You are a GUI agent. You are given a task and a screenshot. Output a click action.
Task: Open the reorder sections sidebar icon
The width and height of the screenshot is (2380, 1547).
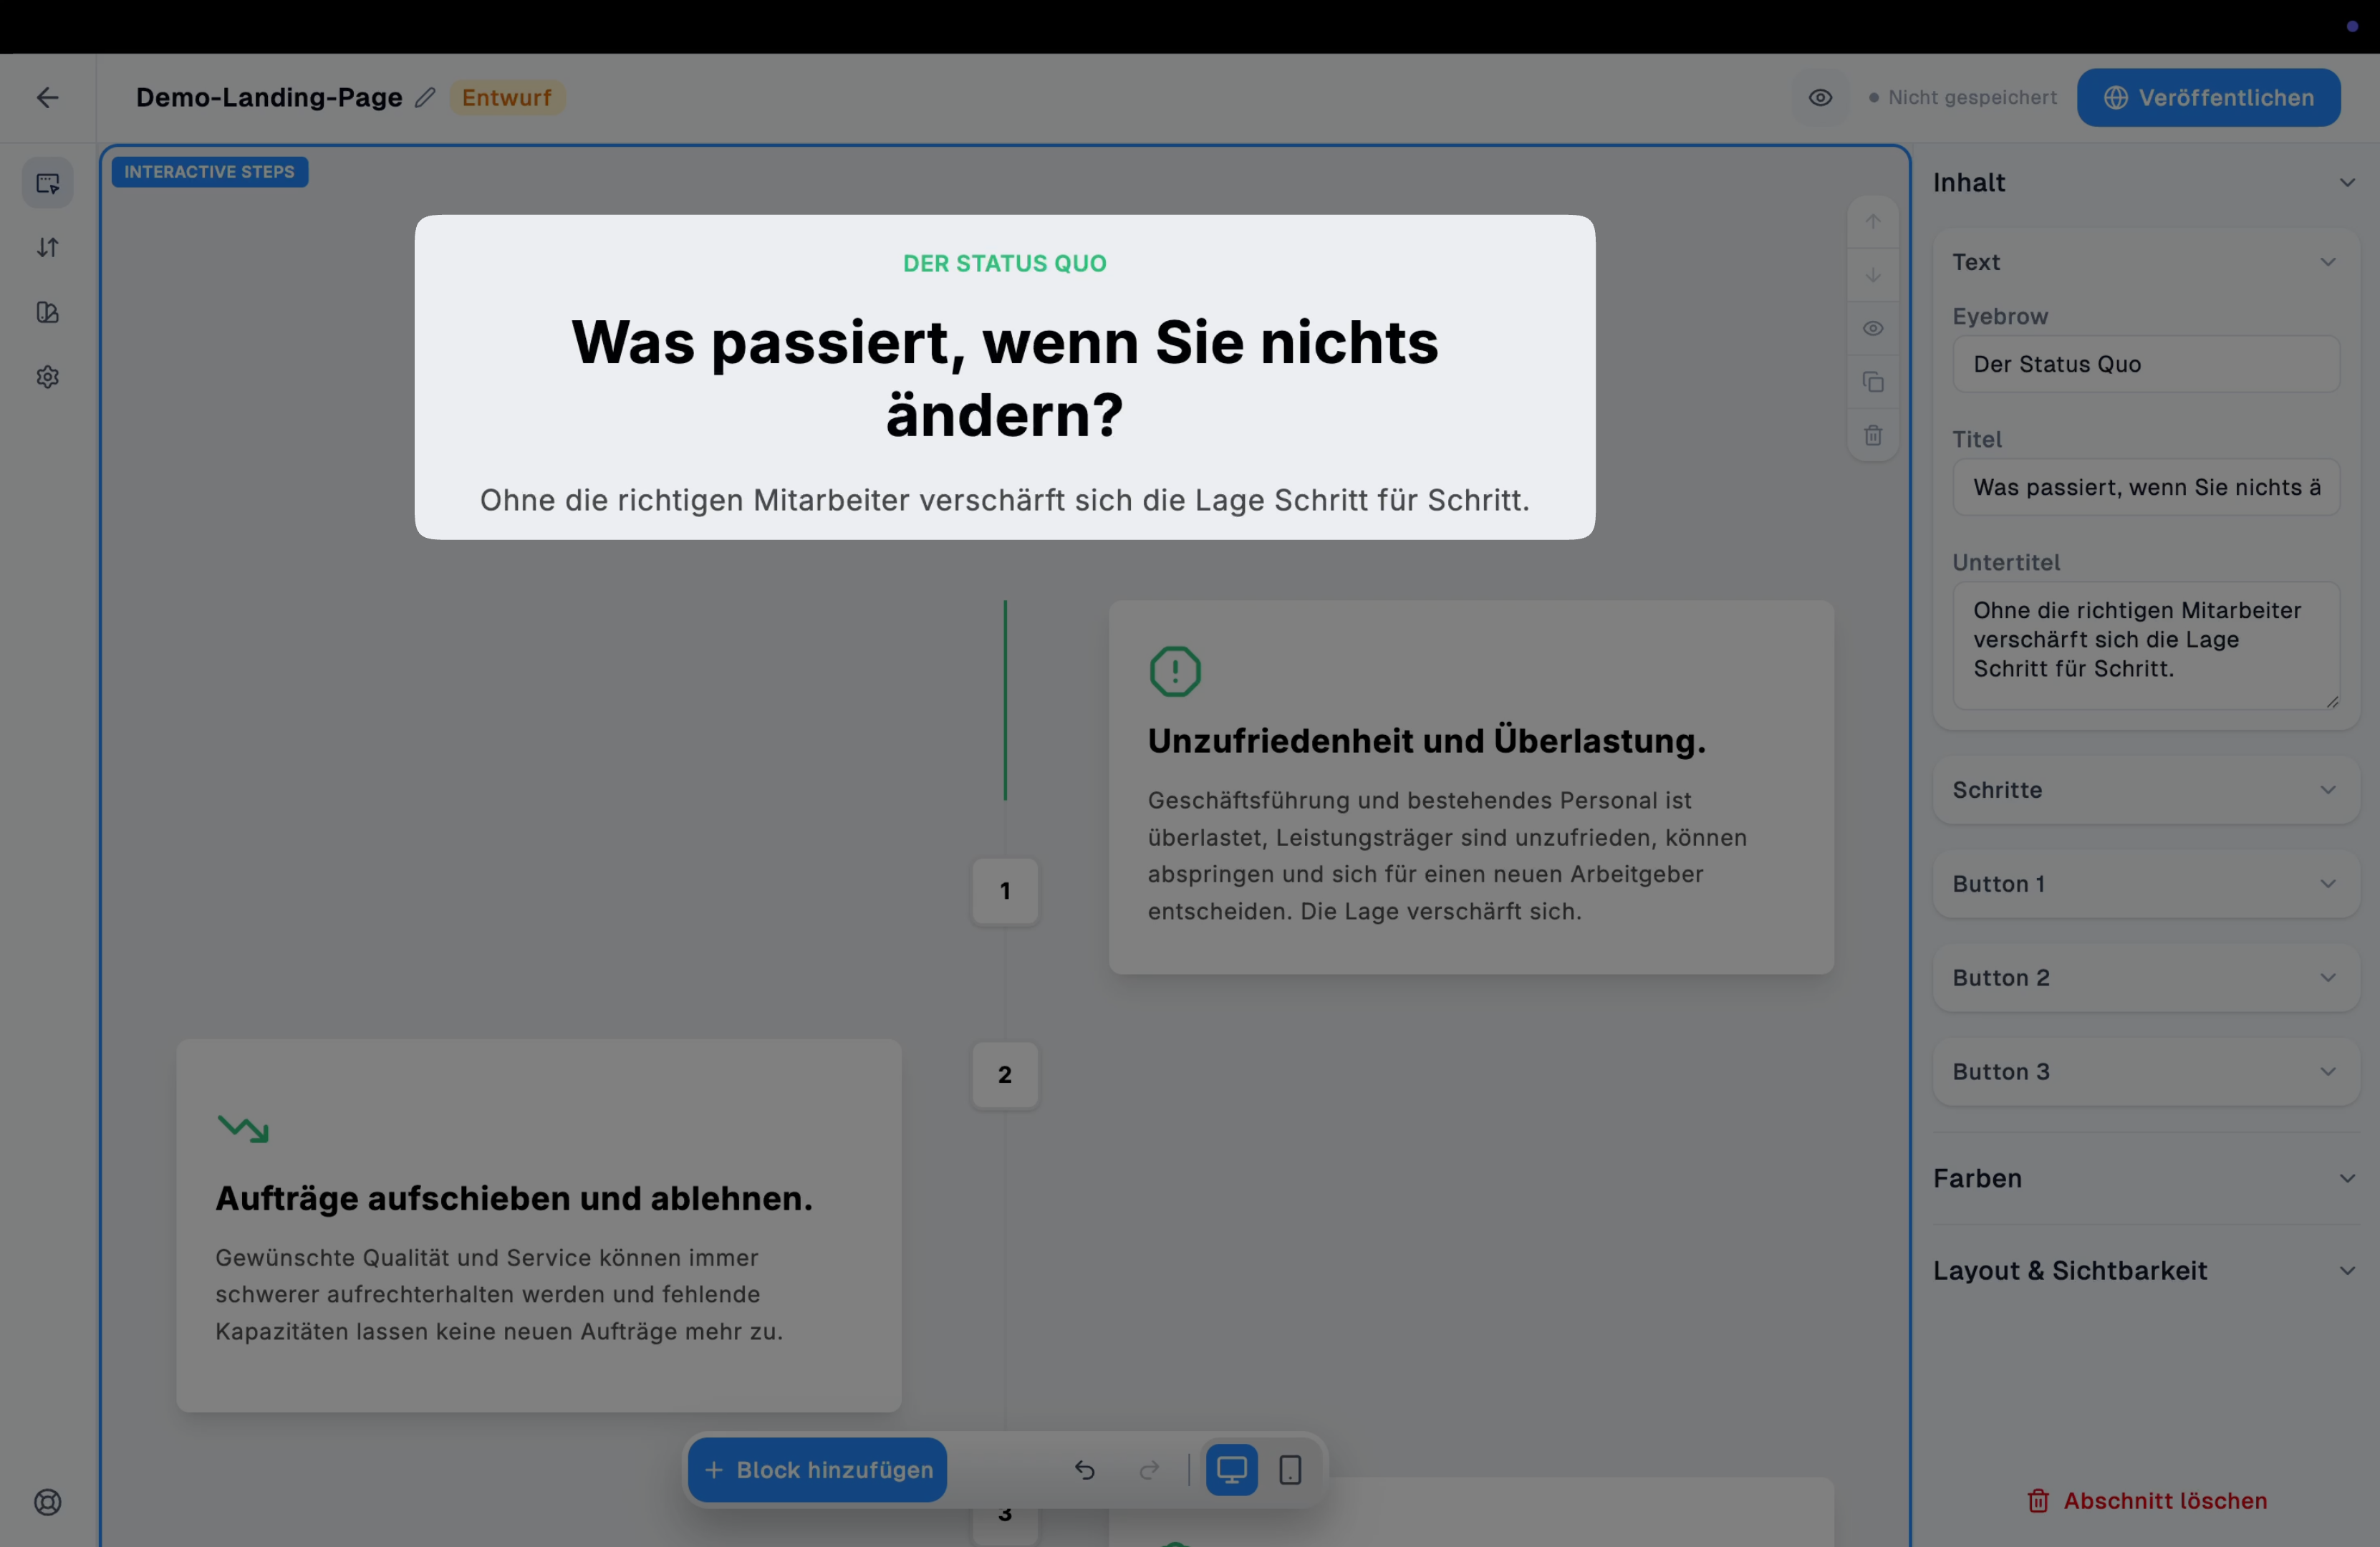pos(48,247)
